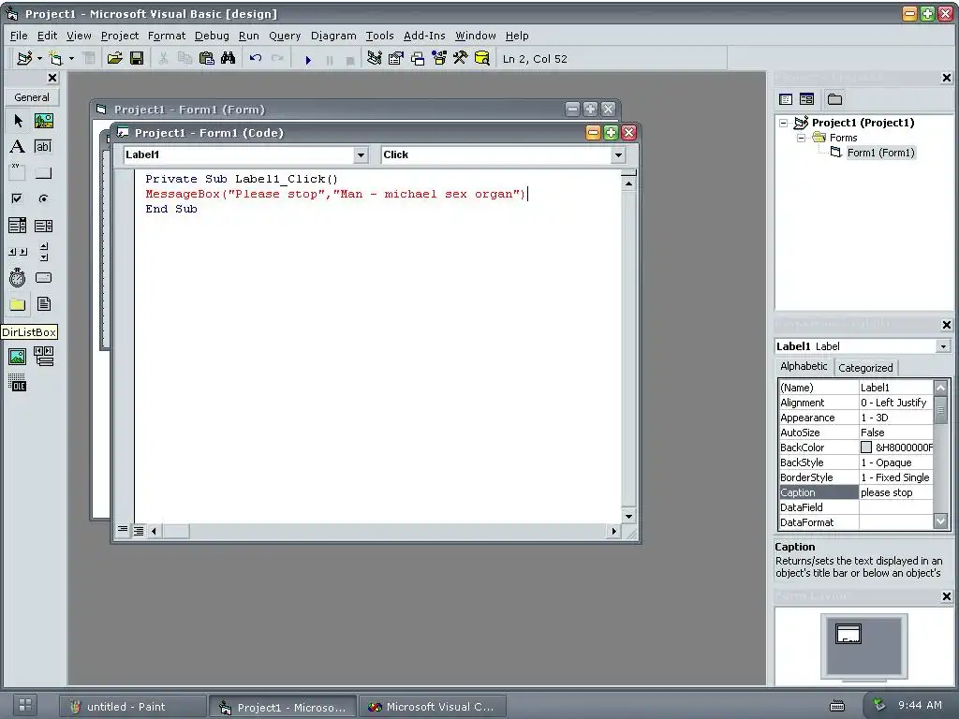Open the Object Browser toolbar icon
This screenshot has height=719, width=959.
pyautogui.click(x=439, y=59)
